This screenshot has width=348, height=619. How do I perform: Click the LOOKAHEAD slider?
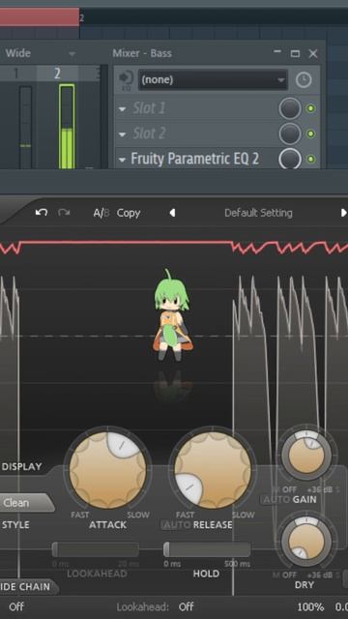click(96, 549)
